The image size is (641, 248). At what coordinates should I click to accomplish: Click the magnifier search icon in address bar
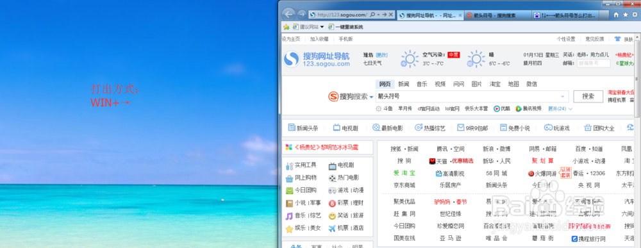point(372,15)
